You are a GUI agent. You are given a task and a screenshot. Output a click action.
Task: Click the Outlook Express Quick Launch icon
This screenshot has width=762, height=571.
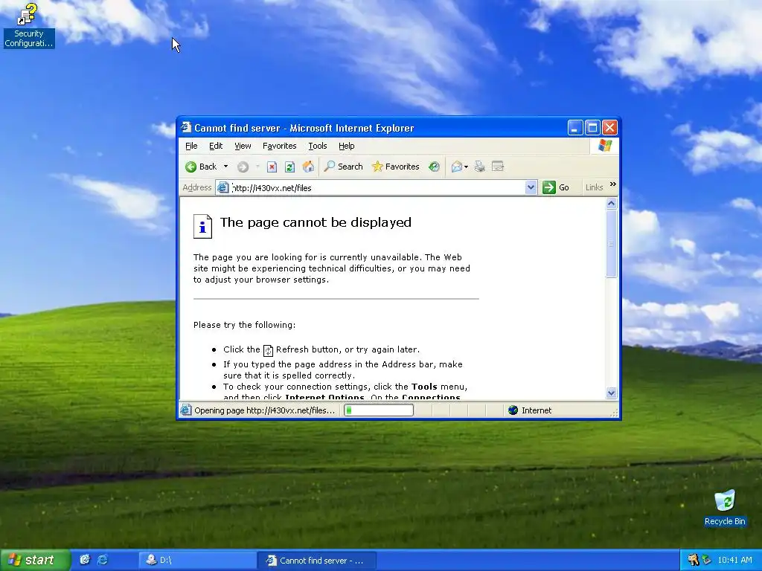click(x=85, y=560)
